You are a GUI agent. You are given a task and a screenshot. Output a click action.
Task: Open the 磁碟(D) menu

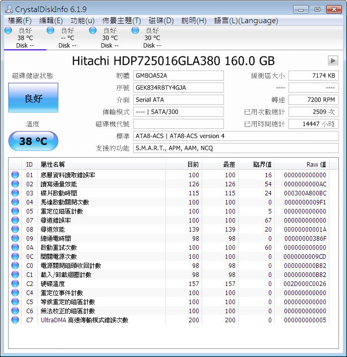coord(161,21)
